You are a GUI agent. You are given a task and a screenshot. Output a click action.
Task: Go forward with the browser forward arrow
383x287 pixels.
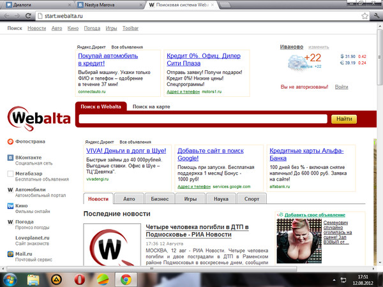17,16
